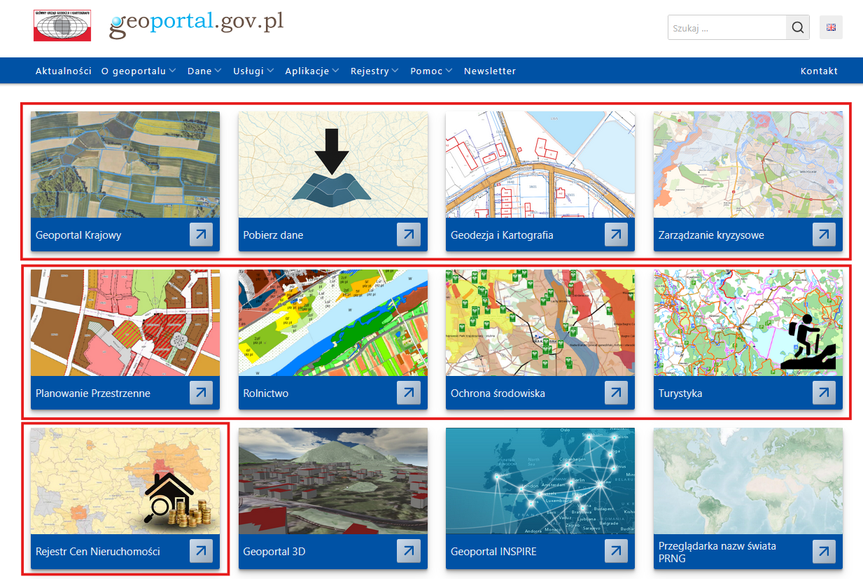The image size is (863, 579).
Task: Open Ochrona środowiska map thumbnail
Action: [x=540, y=323]
